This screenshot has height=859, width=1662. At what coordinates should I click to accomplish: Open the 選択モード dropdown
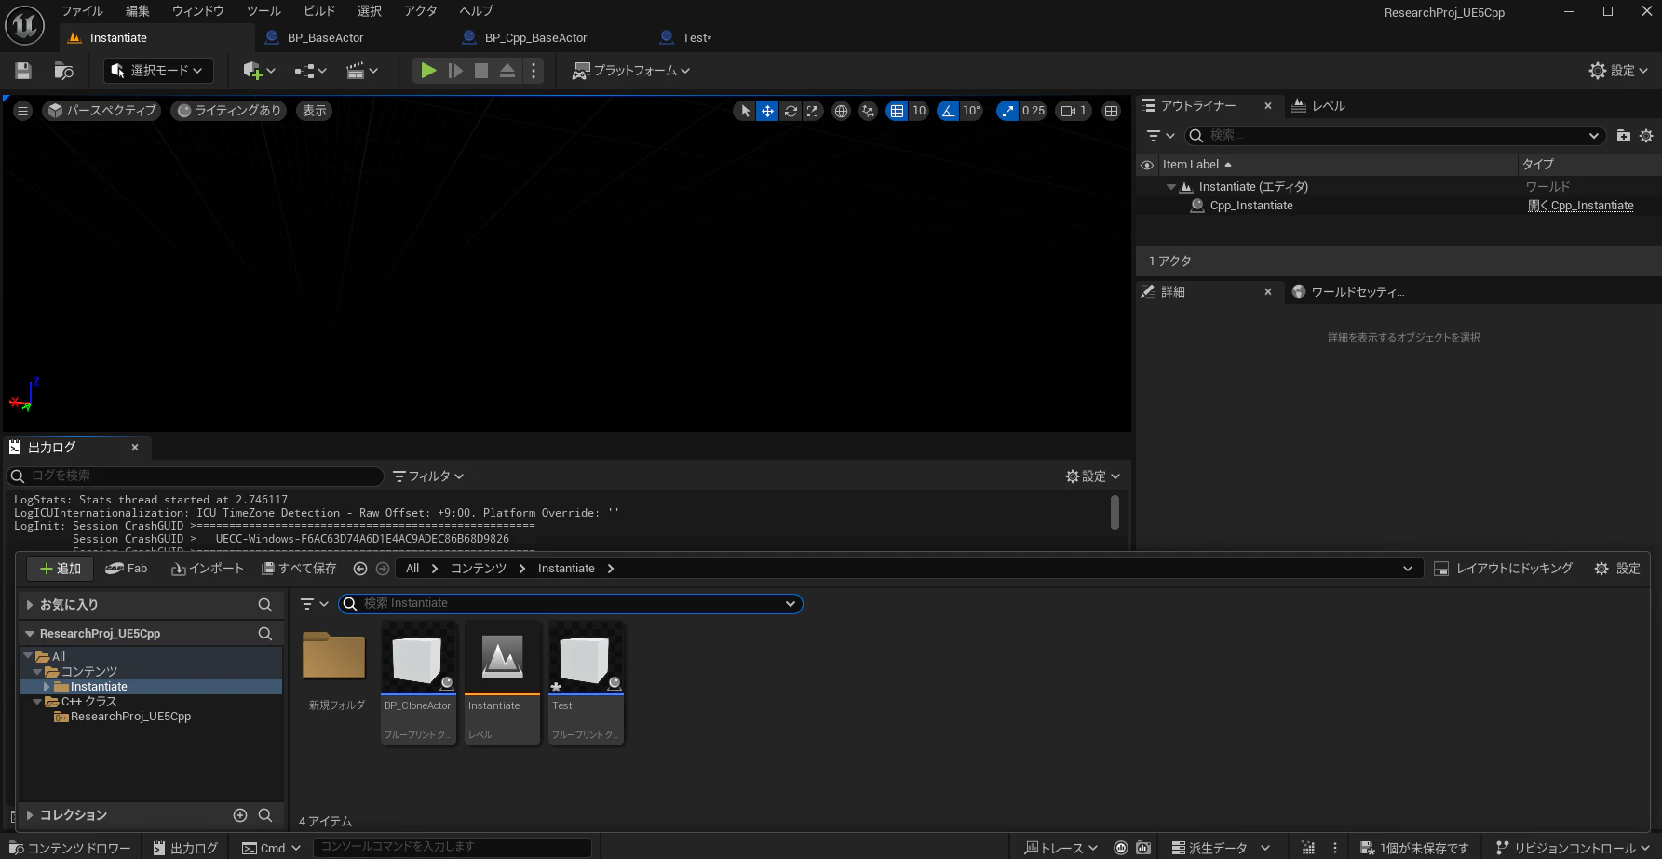pyautogui.click(x=158, y=71)
